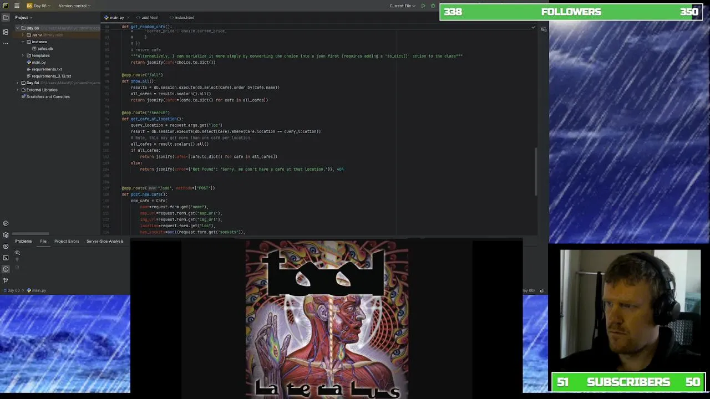Open the AI assistant icon on right edge
Screen dimensions: 710x399
[544, 29]
